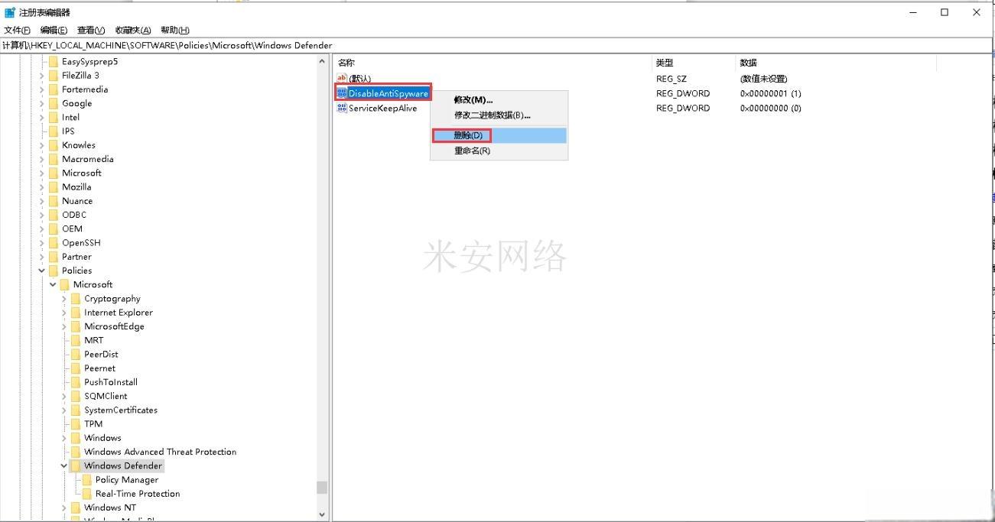Click the 0x00000001 (1) data value
Viewport: 995px width, 522px height.
click(770, 93)
